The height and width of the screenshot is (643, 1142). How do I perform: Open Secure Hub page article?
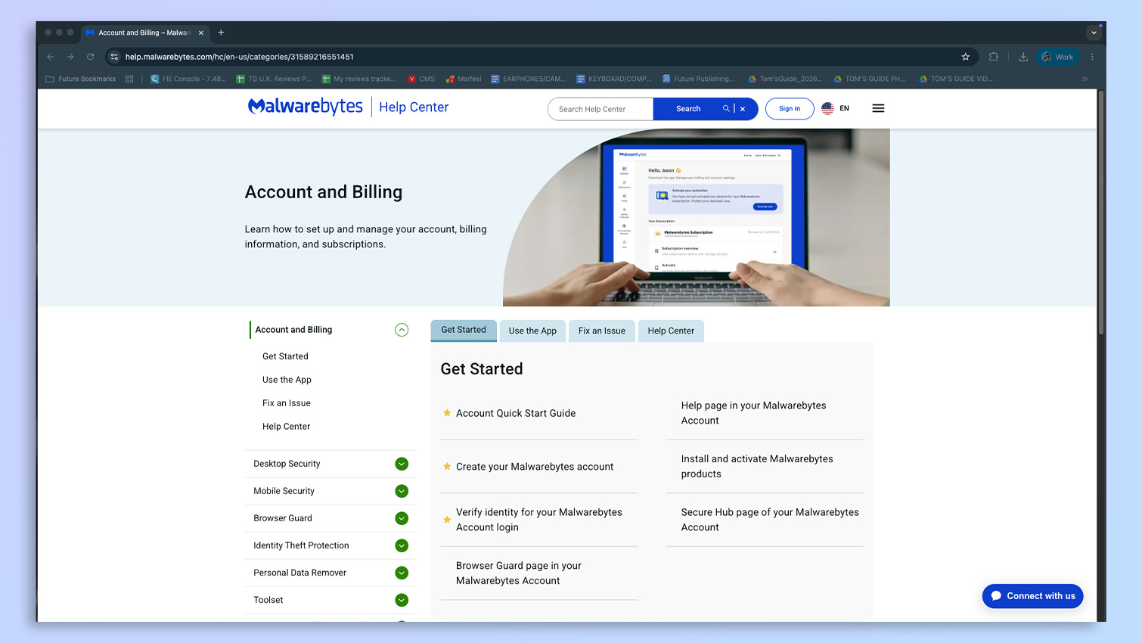pyautogui.click(x=770, y=520)
